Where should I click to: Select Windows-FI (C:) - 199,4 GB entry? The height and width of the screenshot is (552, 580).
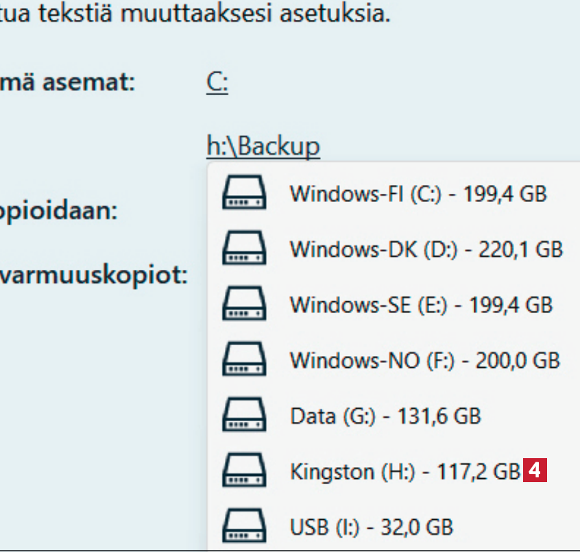[418, 194]
